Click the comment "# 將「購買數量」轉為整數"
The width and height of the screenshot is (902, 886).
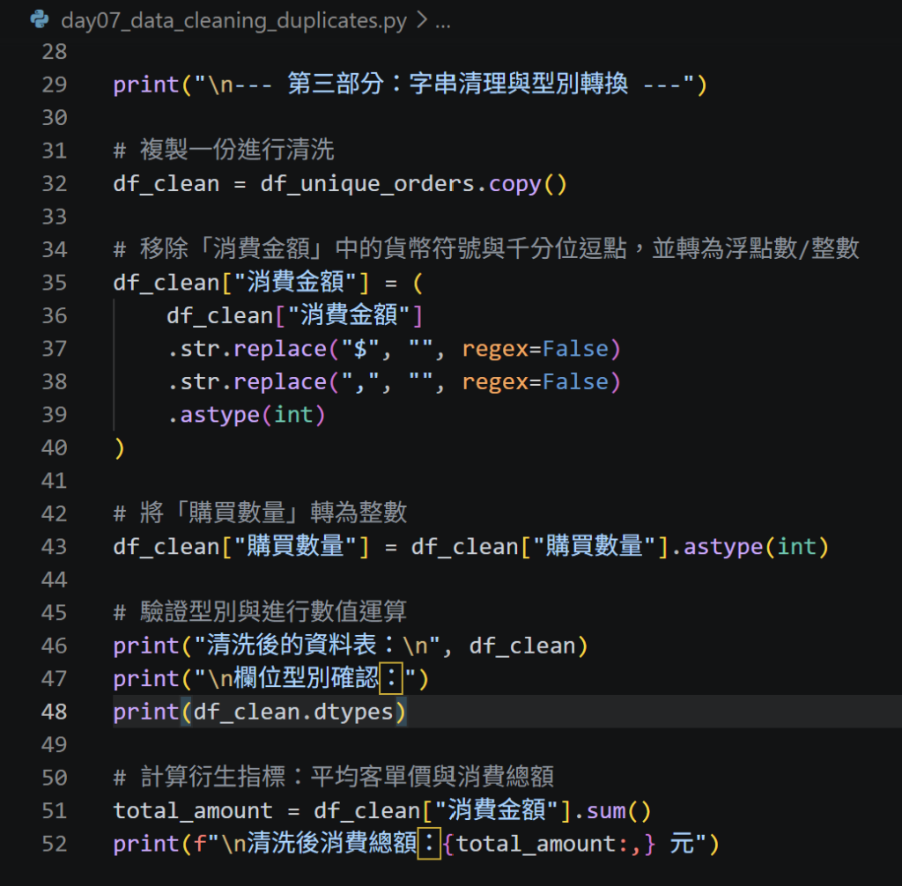(260, 513)
